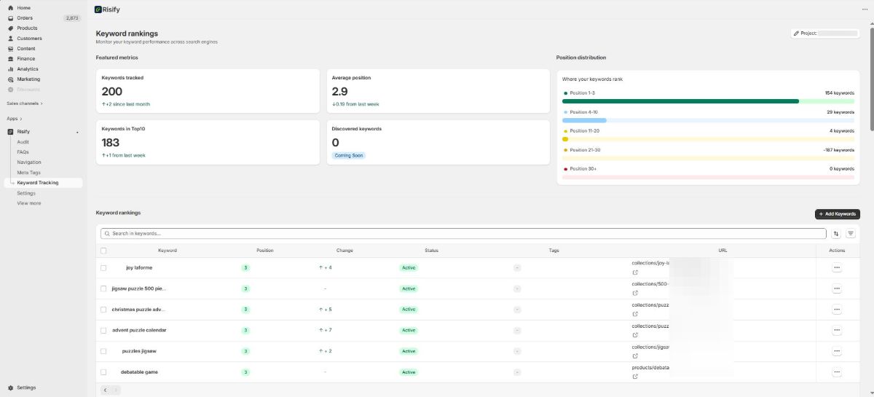
Task: Open the filter icon beside search bar
Action: 851,234
